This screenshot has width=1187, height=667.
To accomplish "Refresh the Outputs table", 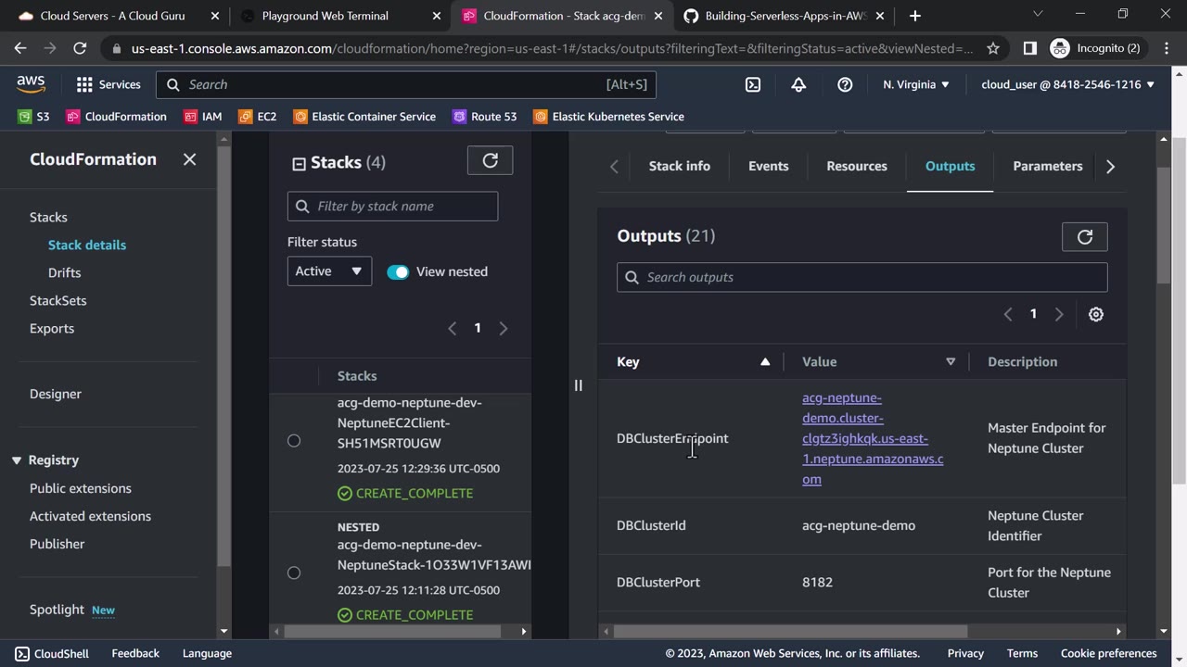I will (x=1084, y=237).
